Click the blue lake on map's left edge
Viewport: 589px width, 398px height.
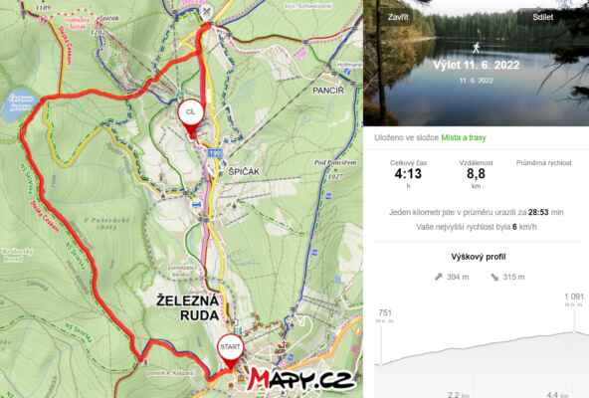(x=20, y=105)
